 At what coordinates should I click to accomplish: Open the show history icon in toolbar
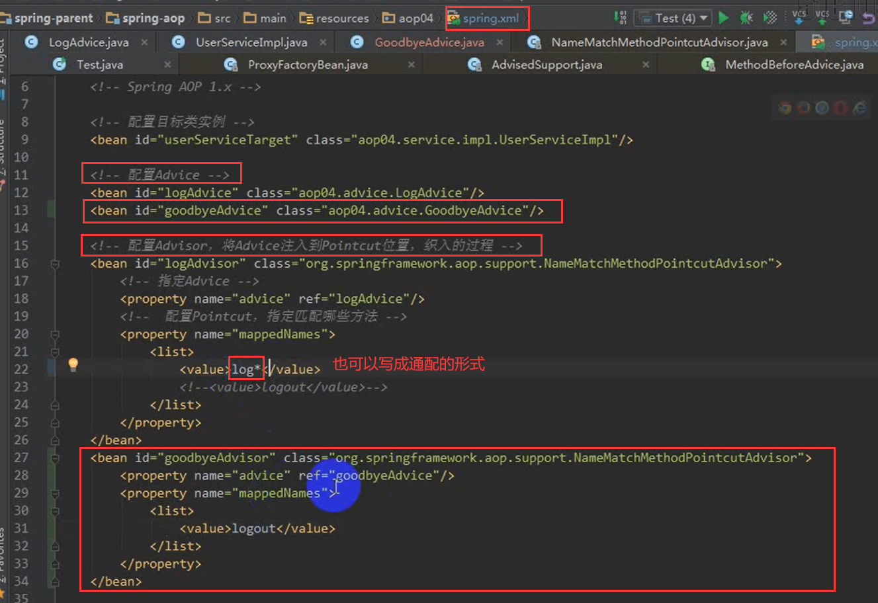tap(846, 17)
